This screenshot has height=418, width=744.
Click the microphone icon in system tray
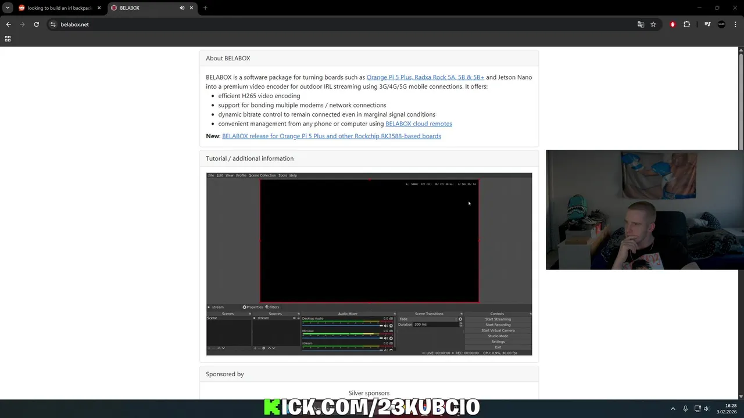coord(685,409)
